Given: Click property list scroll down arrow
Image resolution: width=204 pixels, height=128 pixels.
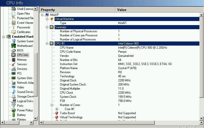Looking at the screenshot, I should [201, 119].
